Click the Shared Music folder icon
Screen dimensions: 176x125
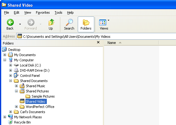click(x=22, y=86)
